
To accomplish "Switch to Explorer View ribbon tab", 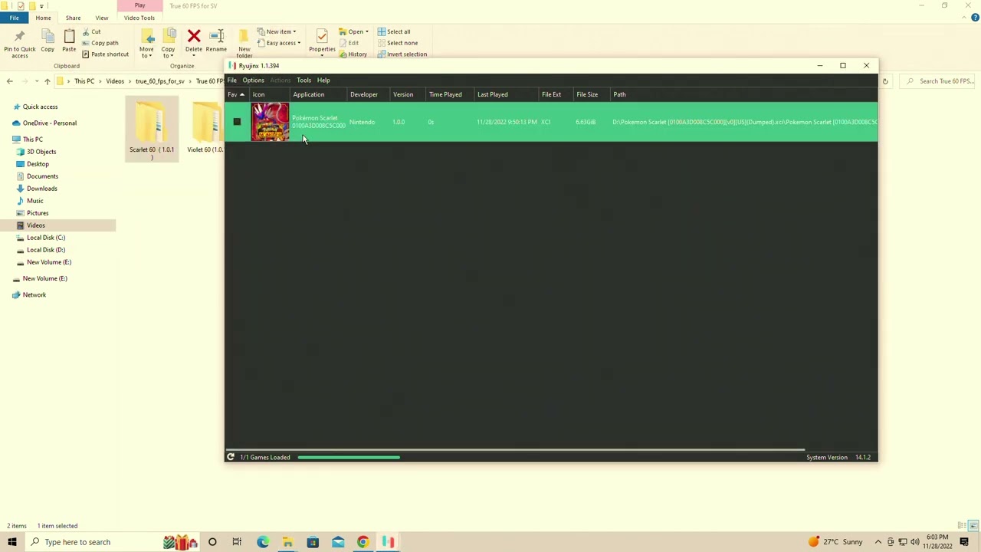I will (101, 18).
